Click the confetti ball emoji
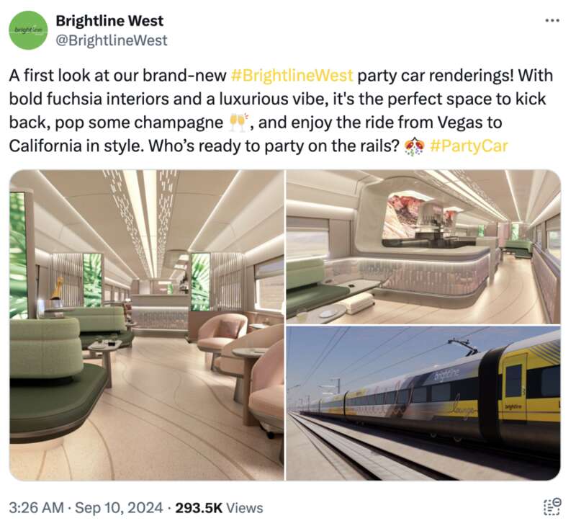The height and width of the screenshot is (526, 576). tap(415, 146)
